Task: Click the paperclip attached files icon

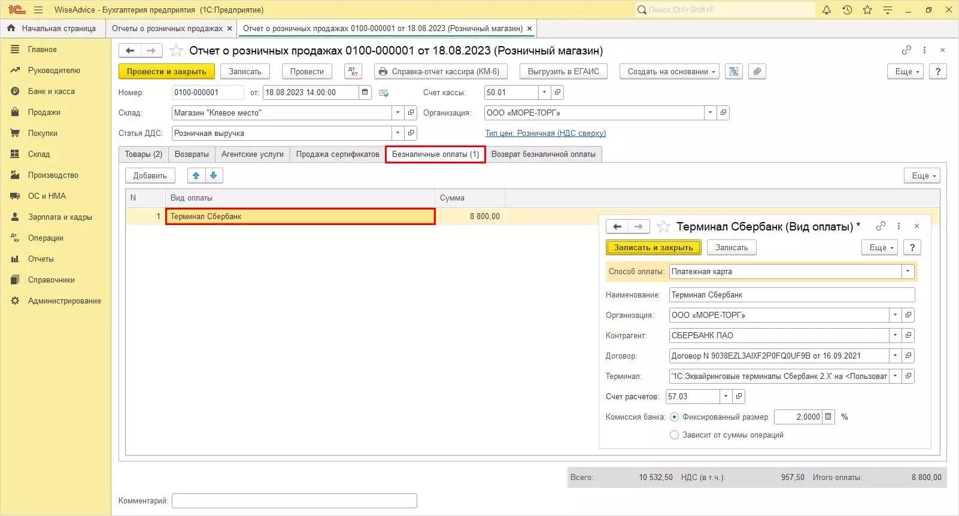Action: (757, 72)
